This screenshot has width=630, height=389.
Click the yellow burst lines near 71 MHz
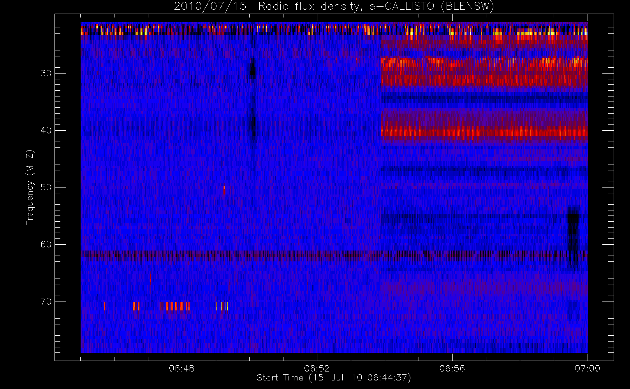point(222,306)
